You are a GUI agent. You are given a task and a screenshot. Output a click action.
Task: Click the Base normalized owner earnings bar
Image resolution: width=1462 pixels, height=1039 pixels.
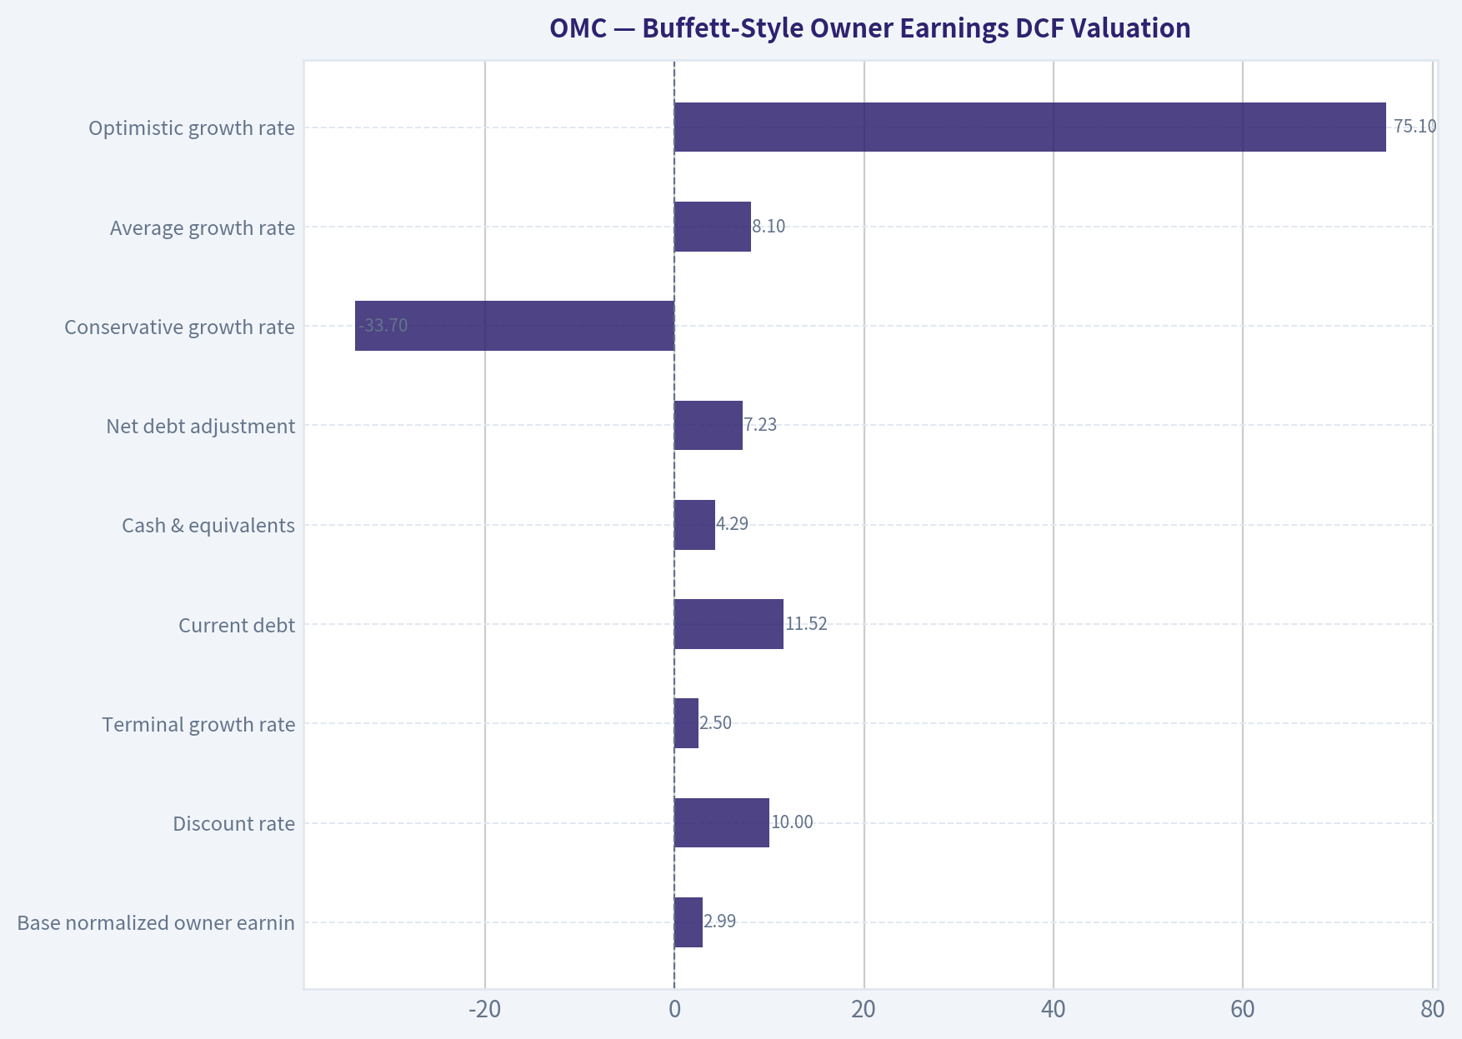[688, 922]
